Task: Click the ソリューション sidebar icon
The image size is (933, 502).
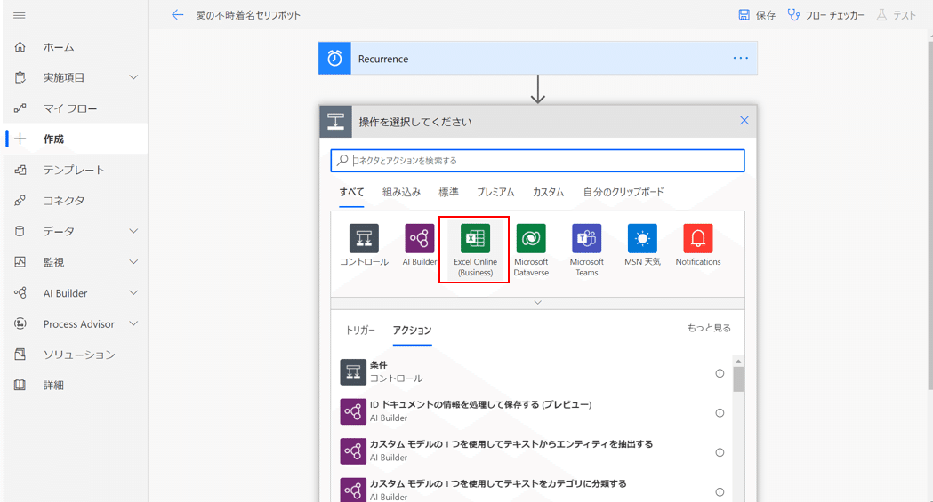Action: tap(20, 355)
